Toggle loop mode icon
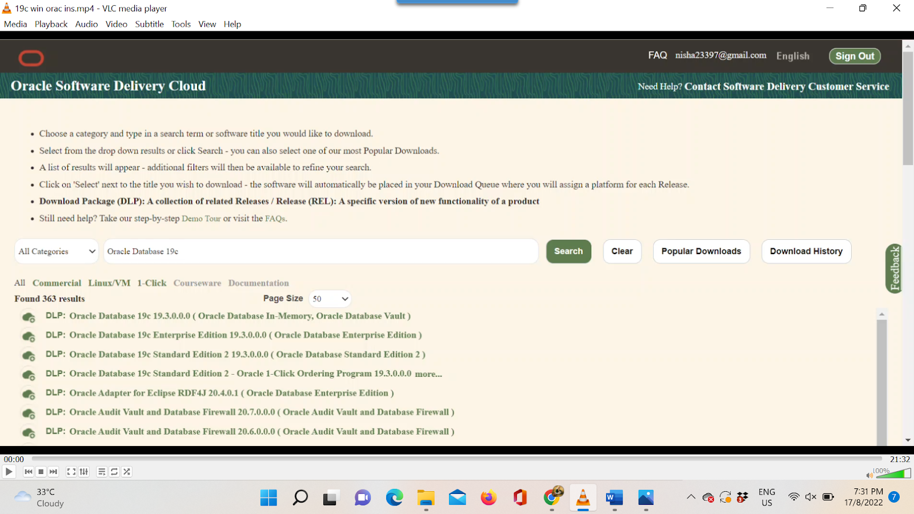Screen dimensions: 914x514 pyautogui.click(x=114, y=472)
